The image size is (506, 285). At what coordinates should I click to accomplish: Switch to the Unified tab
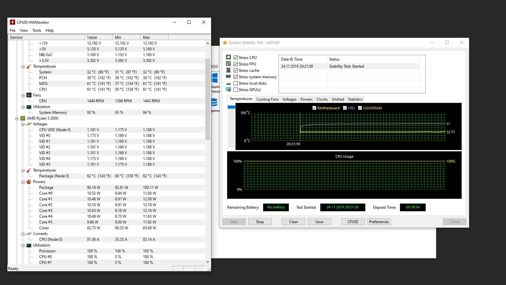338,99
